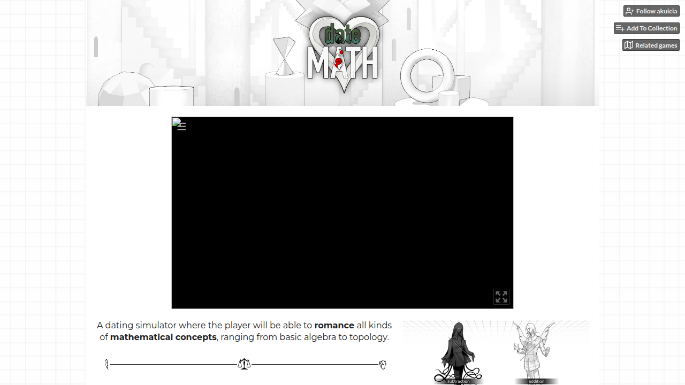Click the balance scale icon on divider
Image resolution: width=685 pixels, height=385 pixels.
coord(244,364)
